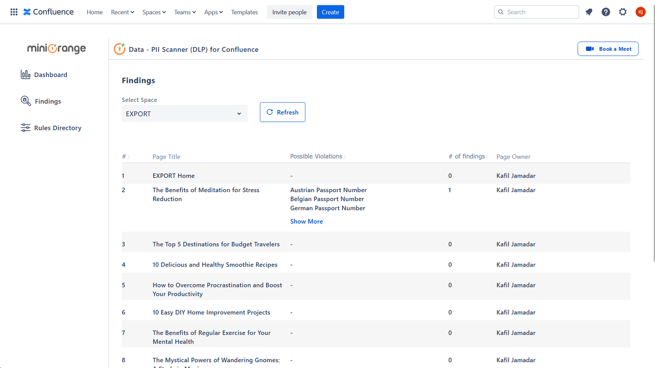Open Rules Directory in the sidebar
The width and height of the screenshot is (655, 368).
point(51,128)
